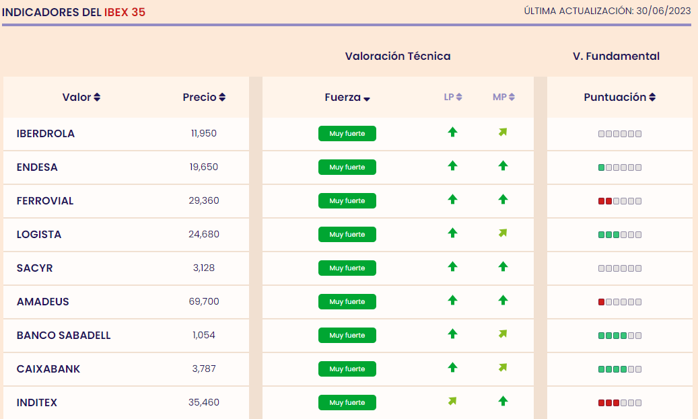
Task: Click Inditex's 'Muy fuerte' badge
Action: click(347, 403)
